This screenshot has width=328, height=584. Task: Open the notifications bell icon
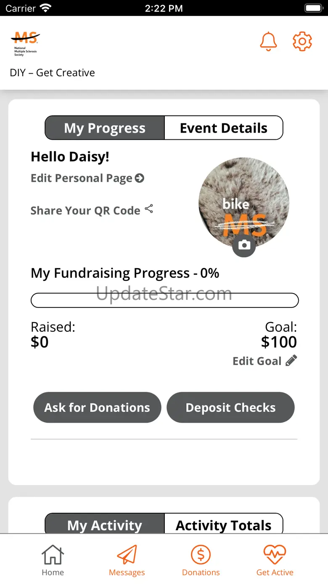pos(268,41)
